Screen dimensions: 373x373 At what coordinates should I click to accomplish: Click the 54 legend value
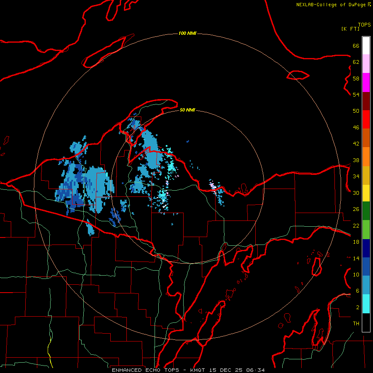356,94
